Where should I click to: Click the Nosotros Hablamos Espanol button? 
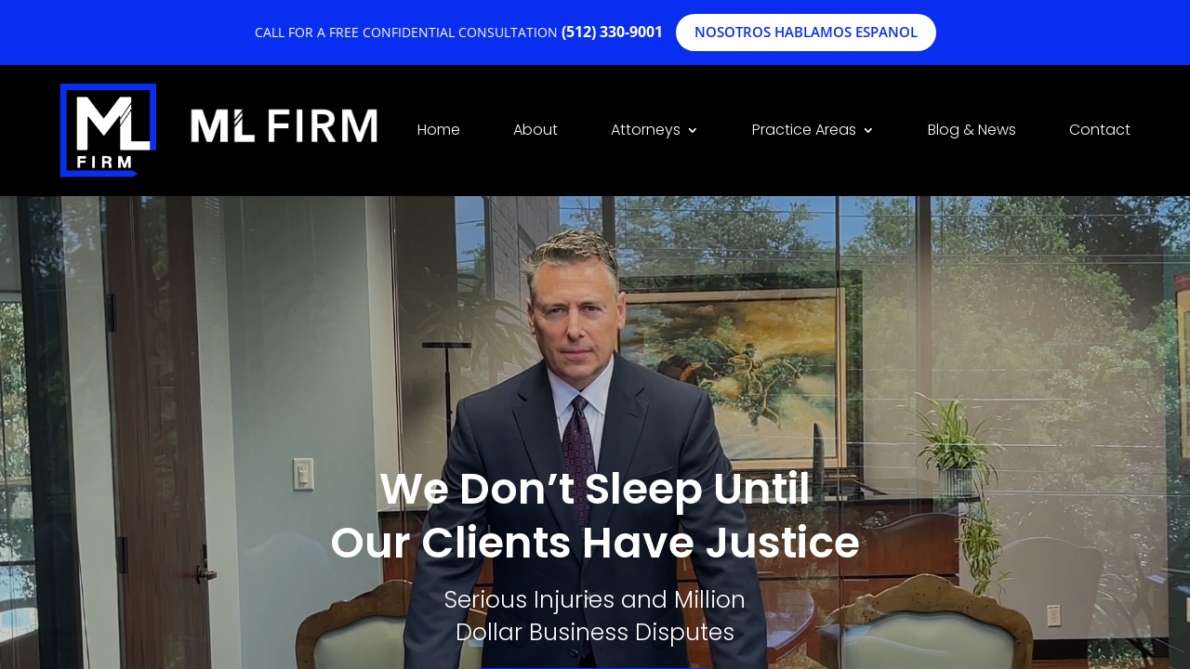[806, 33]
